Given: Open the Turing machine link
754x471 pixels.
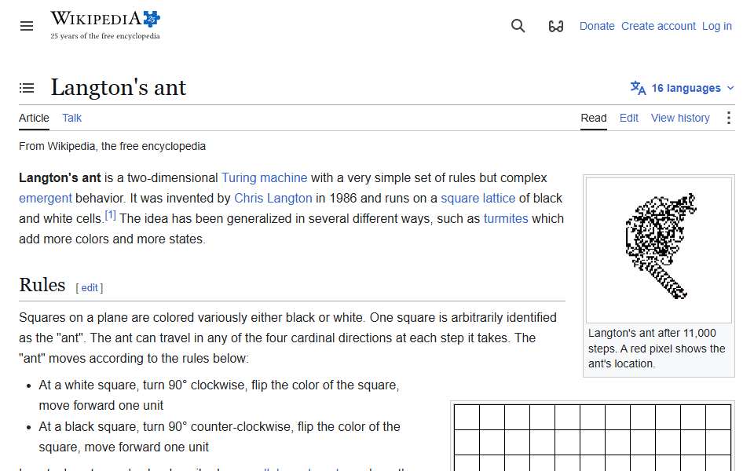Looking at the screenshot, I should pyautogui.click(x=264, y=178).
